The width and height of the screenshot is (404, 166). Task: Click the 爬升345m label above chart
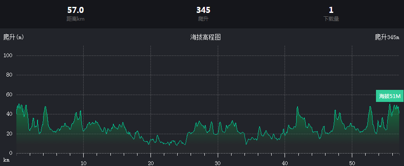[x=387, y=37]
